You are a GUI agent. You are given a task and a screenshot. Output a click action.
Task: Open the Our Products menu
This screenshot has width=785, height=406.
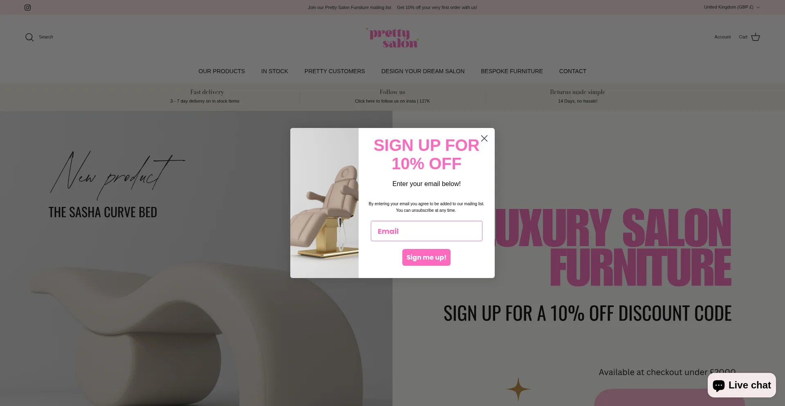tap(222, 71)
